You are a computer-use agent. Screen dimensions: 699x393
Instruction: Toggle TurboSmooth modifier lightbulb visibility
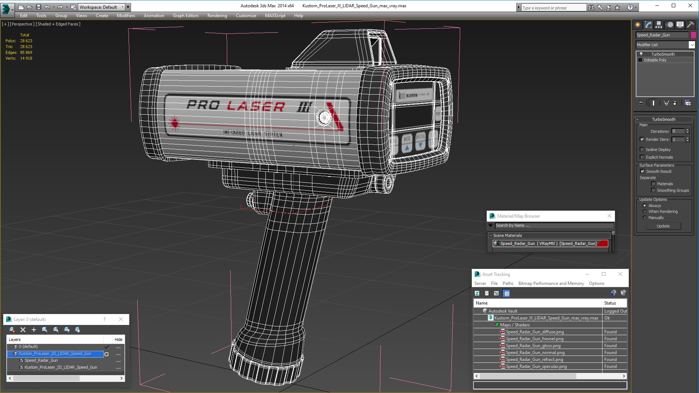[641, 54]
